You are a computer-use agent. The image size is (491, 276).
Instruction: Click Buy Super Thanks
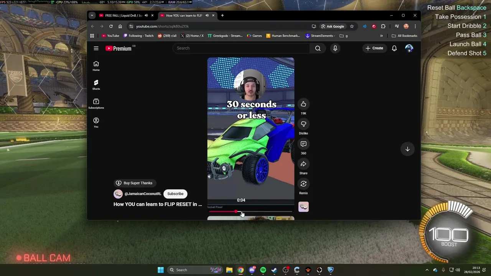[135, 183]
